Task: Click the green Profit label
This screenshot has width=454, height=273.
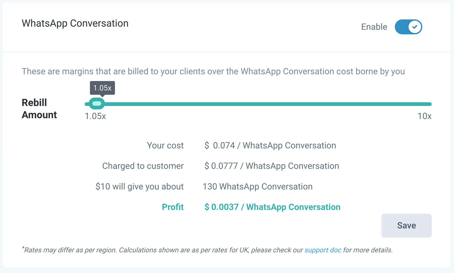Action: tap(173, 207)
